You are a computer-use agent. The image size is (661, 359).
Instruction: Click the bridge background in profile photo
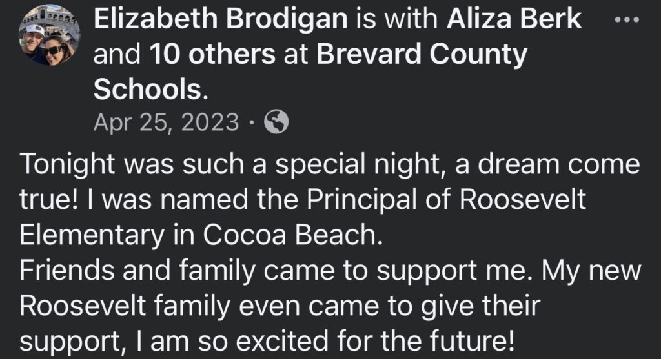[49, 15]
